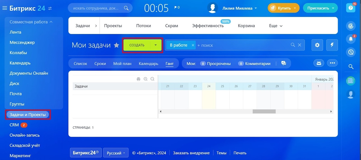The height and width of the screenshot is (160, 361).
Task: Zoom out the Gantt chart
Action: click(x=152, y=79)
